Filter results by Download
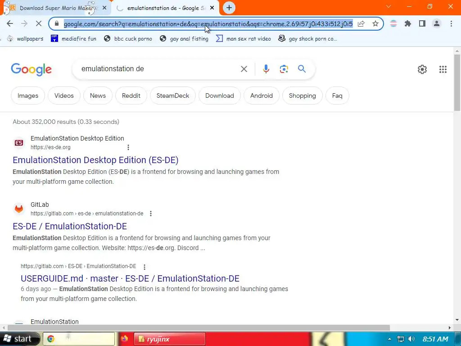 pyautogui.click(x=220, y=96)
